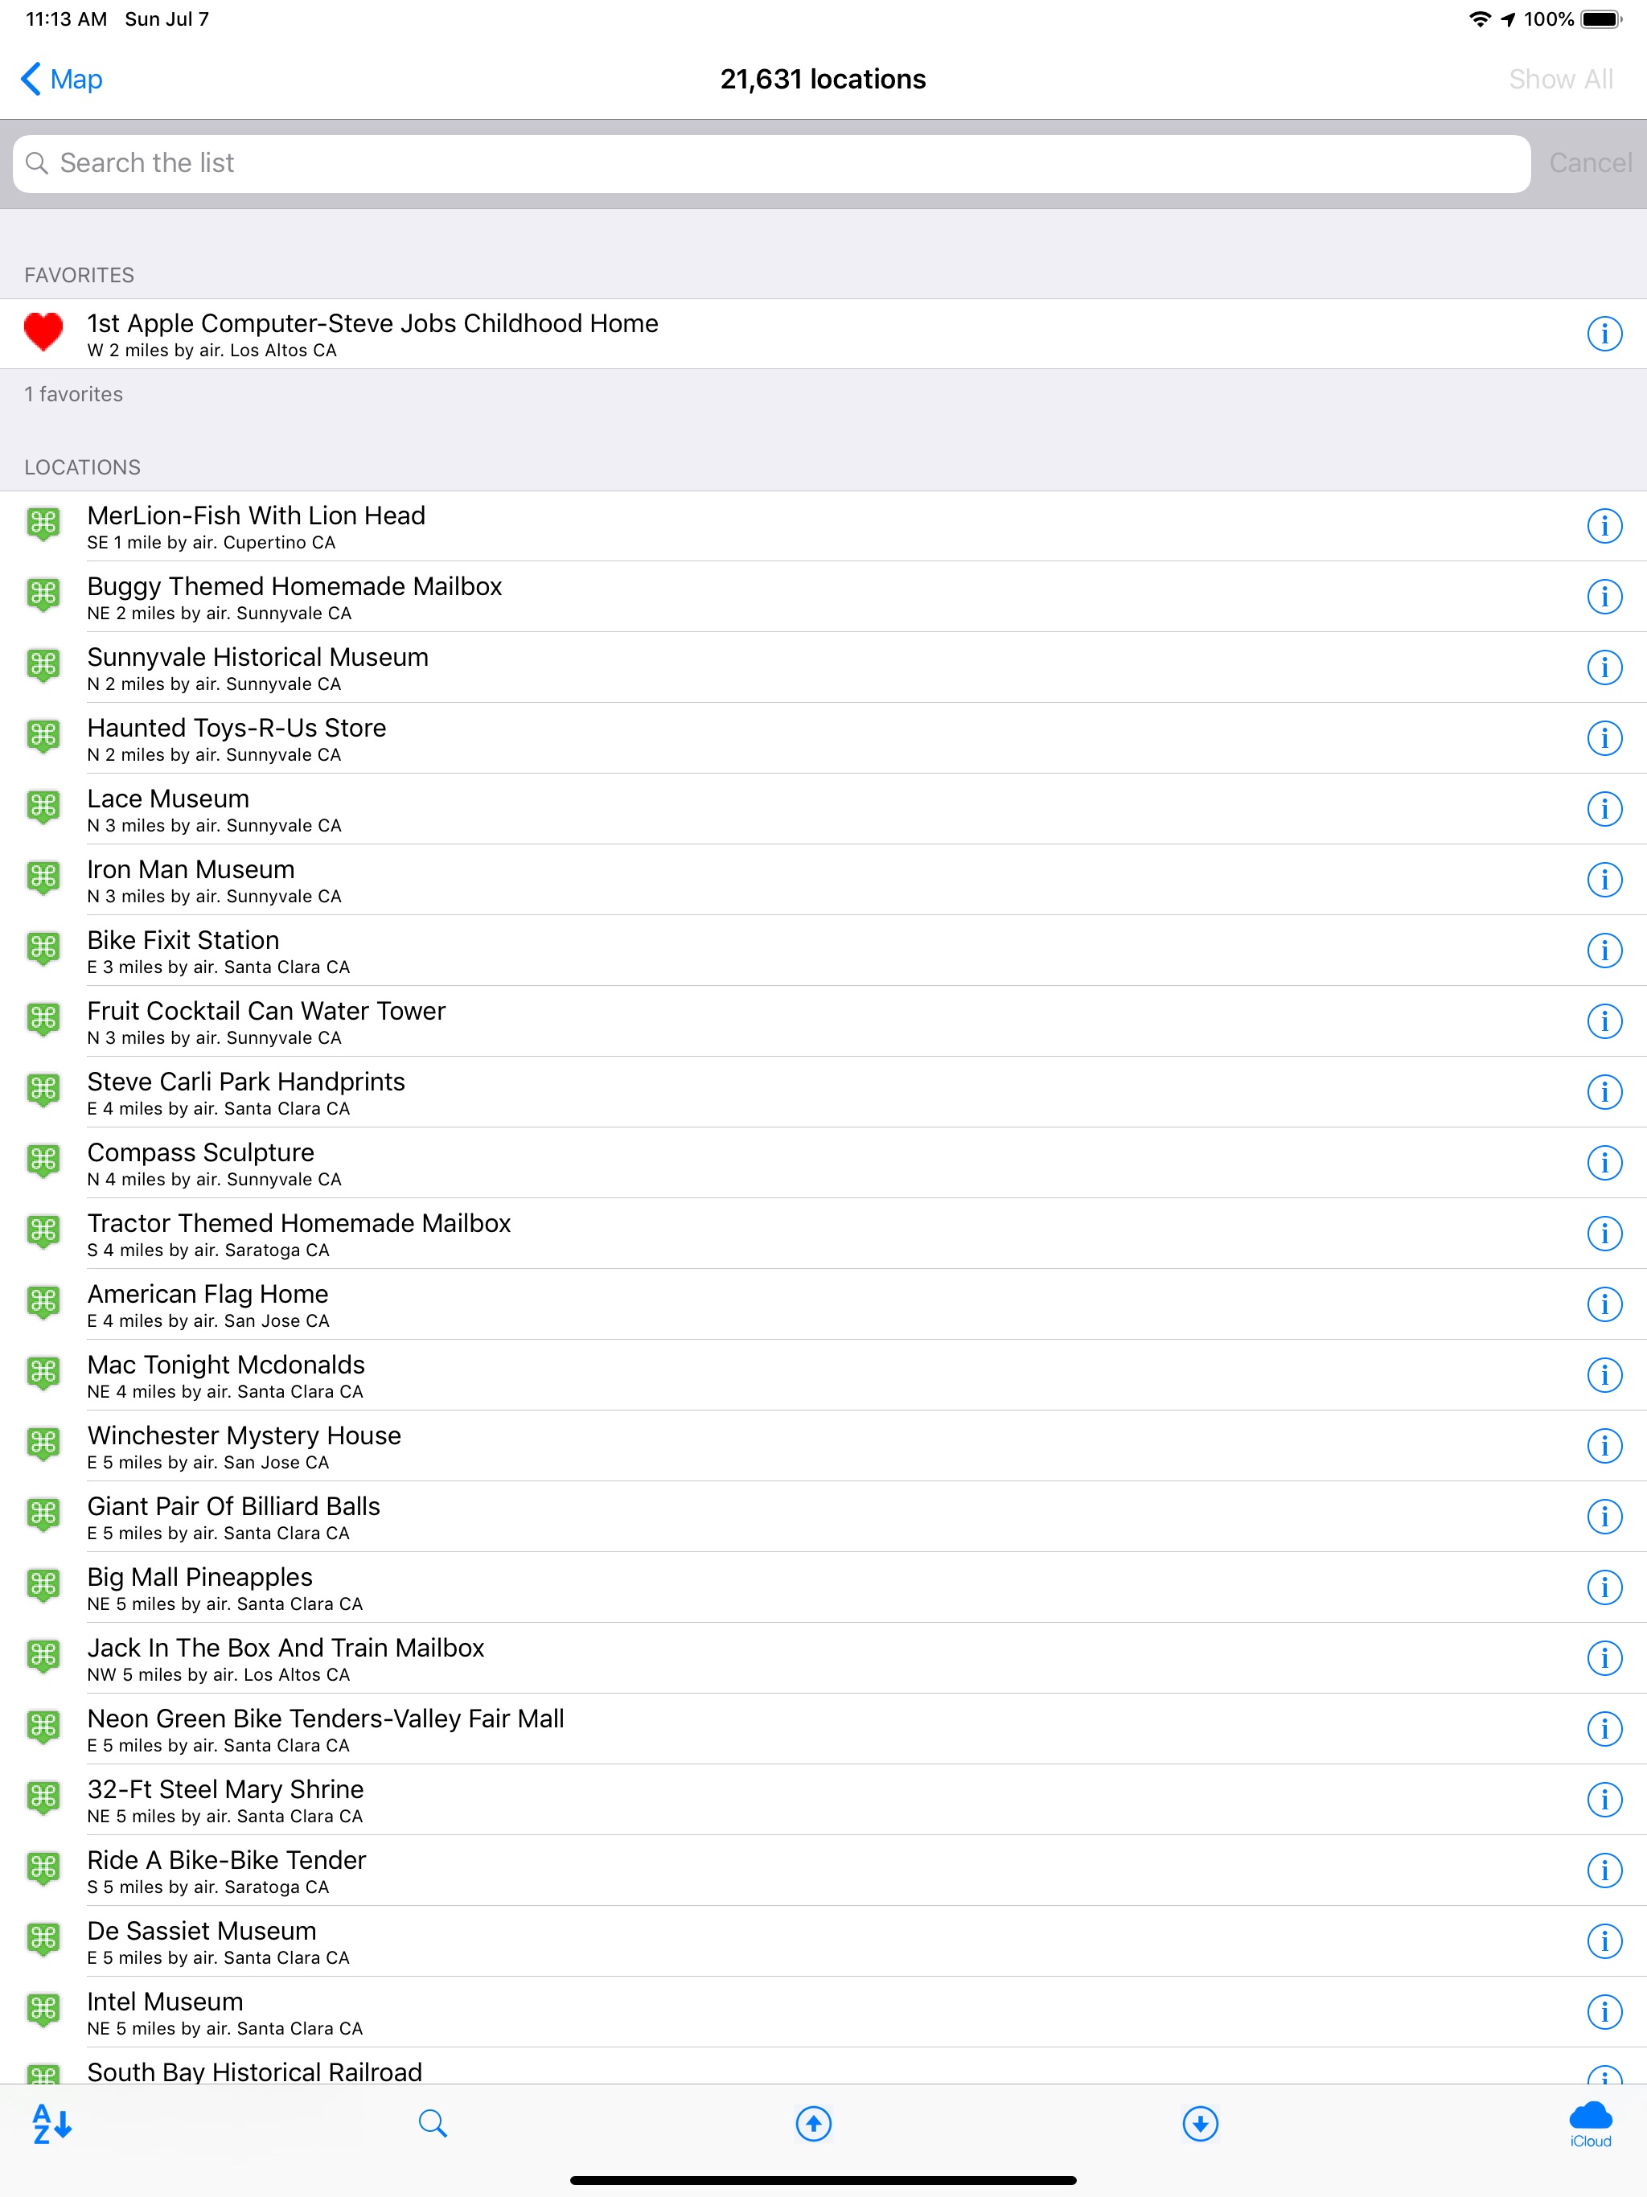
Task: Cancel the list search
Action: point(1591,163)
